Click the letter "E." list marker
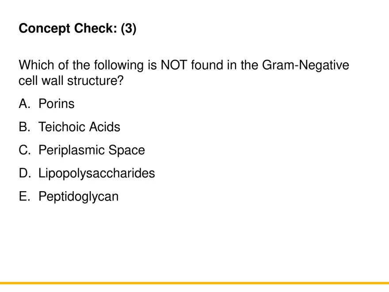 click(x=25, y=196)
